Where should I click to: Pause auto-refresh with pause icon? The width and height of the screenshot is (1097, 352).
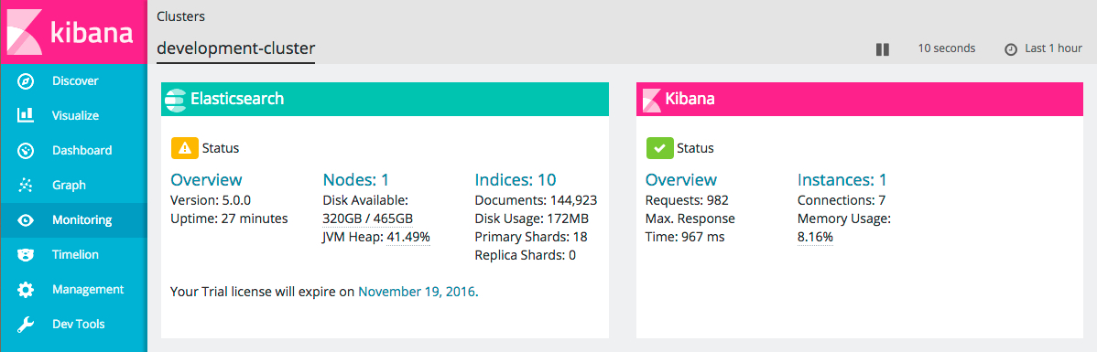(882, 48)
